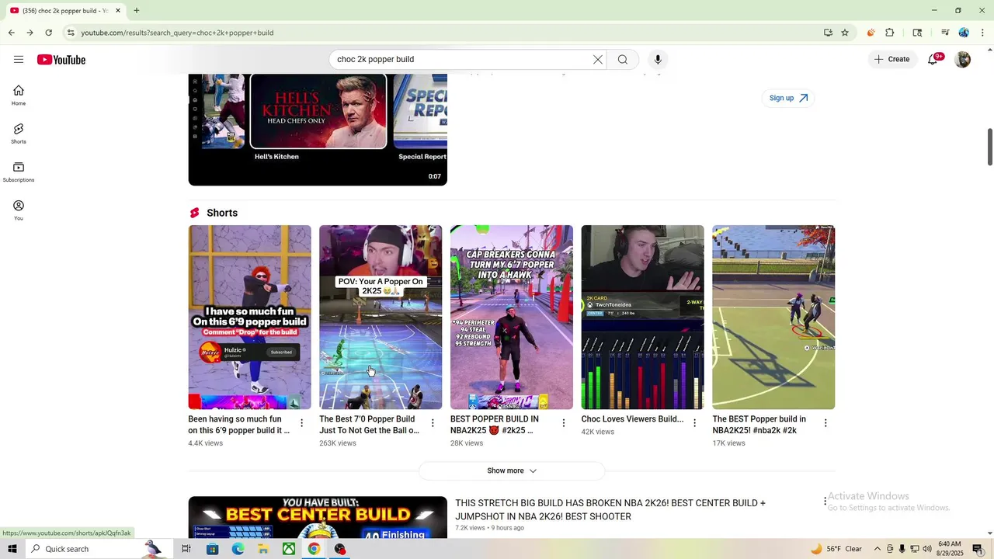
Task: Open the Windows notification center
Action: click(978, 549)
